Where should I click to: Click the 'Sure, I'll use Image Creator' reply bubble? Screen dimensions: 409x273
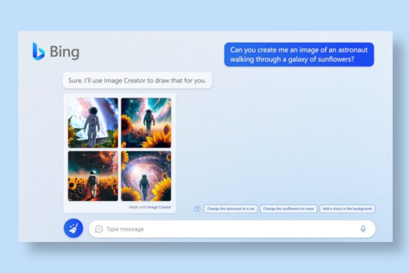coord(137,80)
